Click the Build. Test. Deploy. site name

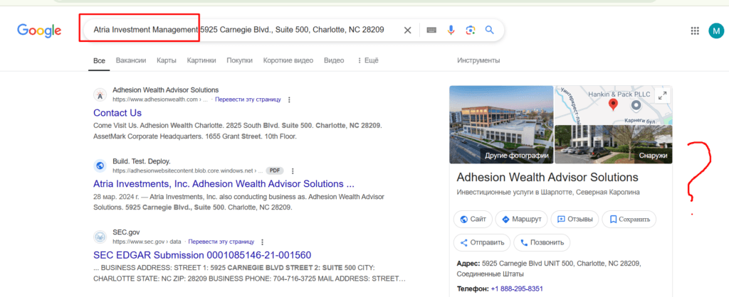142,161
